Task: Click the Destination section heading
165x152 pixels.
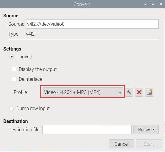Action: coord(15,121)
